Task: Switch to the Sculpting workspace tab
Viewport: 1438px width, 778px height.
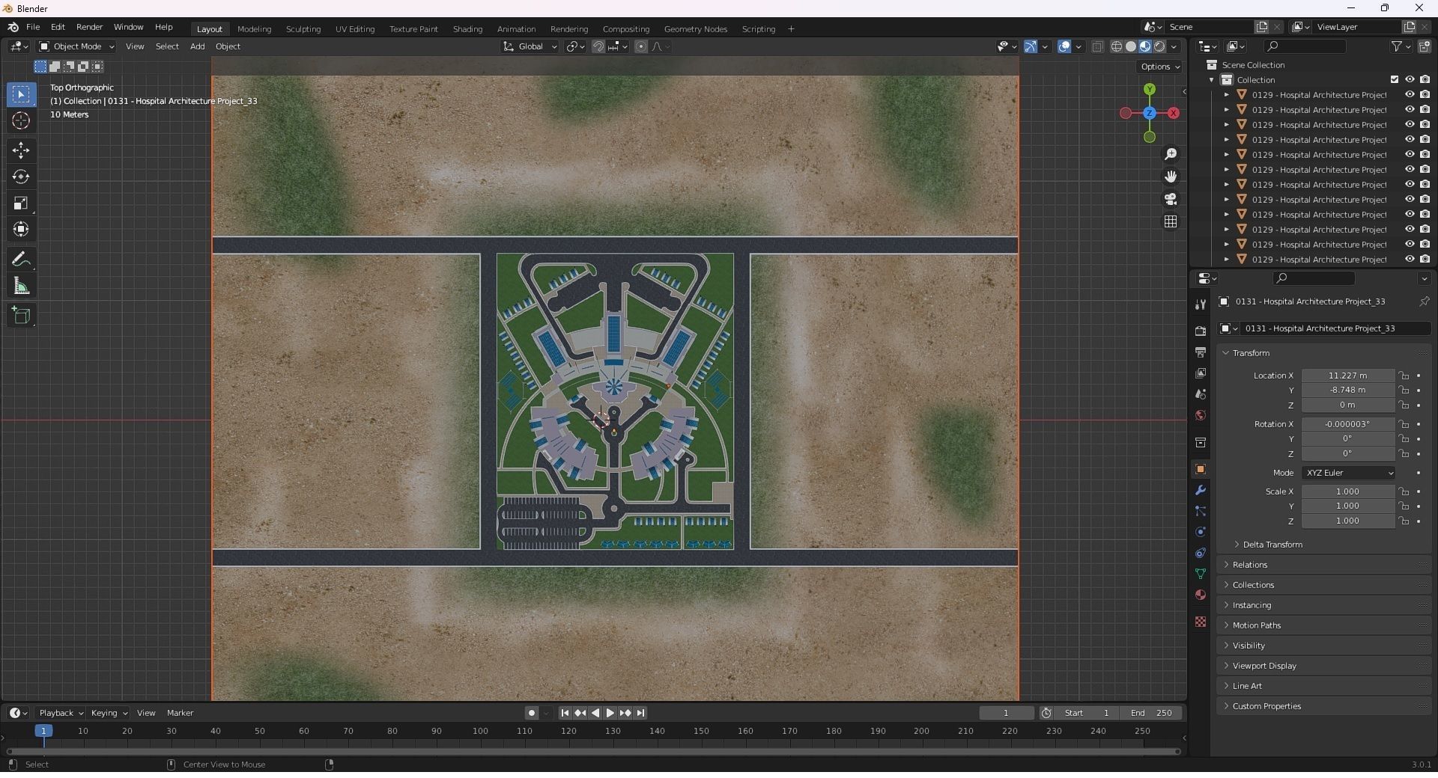Action: [x=303, y=29]
